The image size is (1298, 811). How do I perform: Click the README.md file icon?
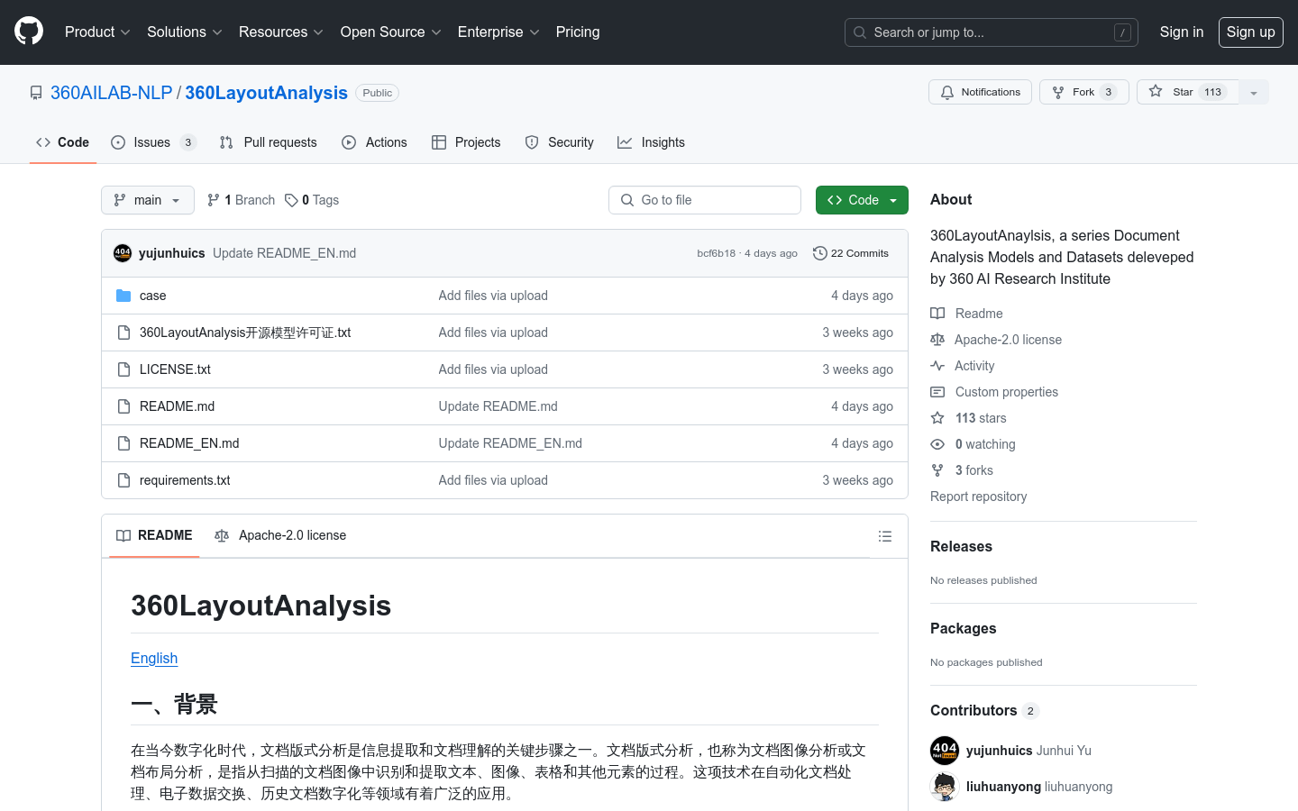pyautogui.click(x=123, y=406)
